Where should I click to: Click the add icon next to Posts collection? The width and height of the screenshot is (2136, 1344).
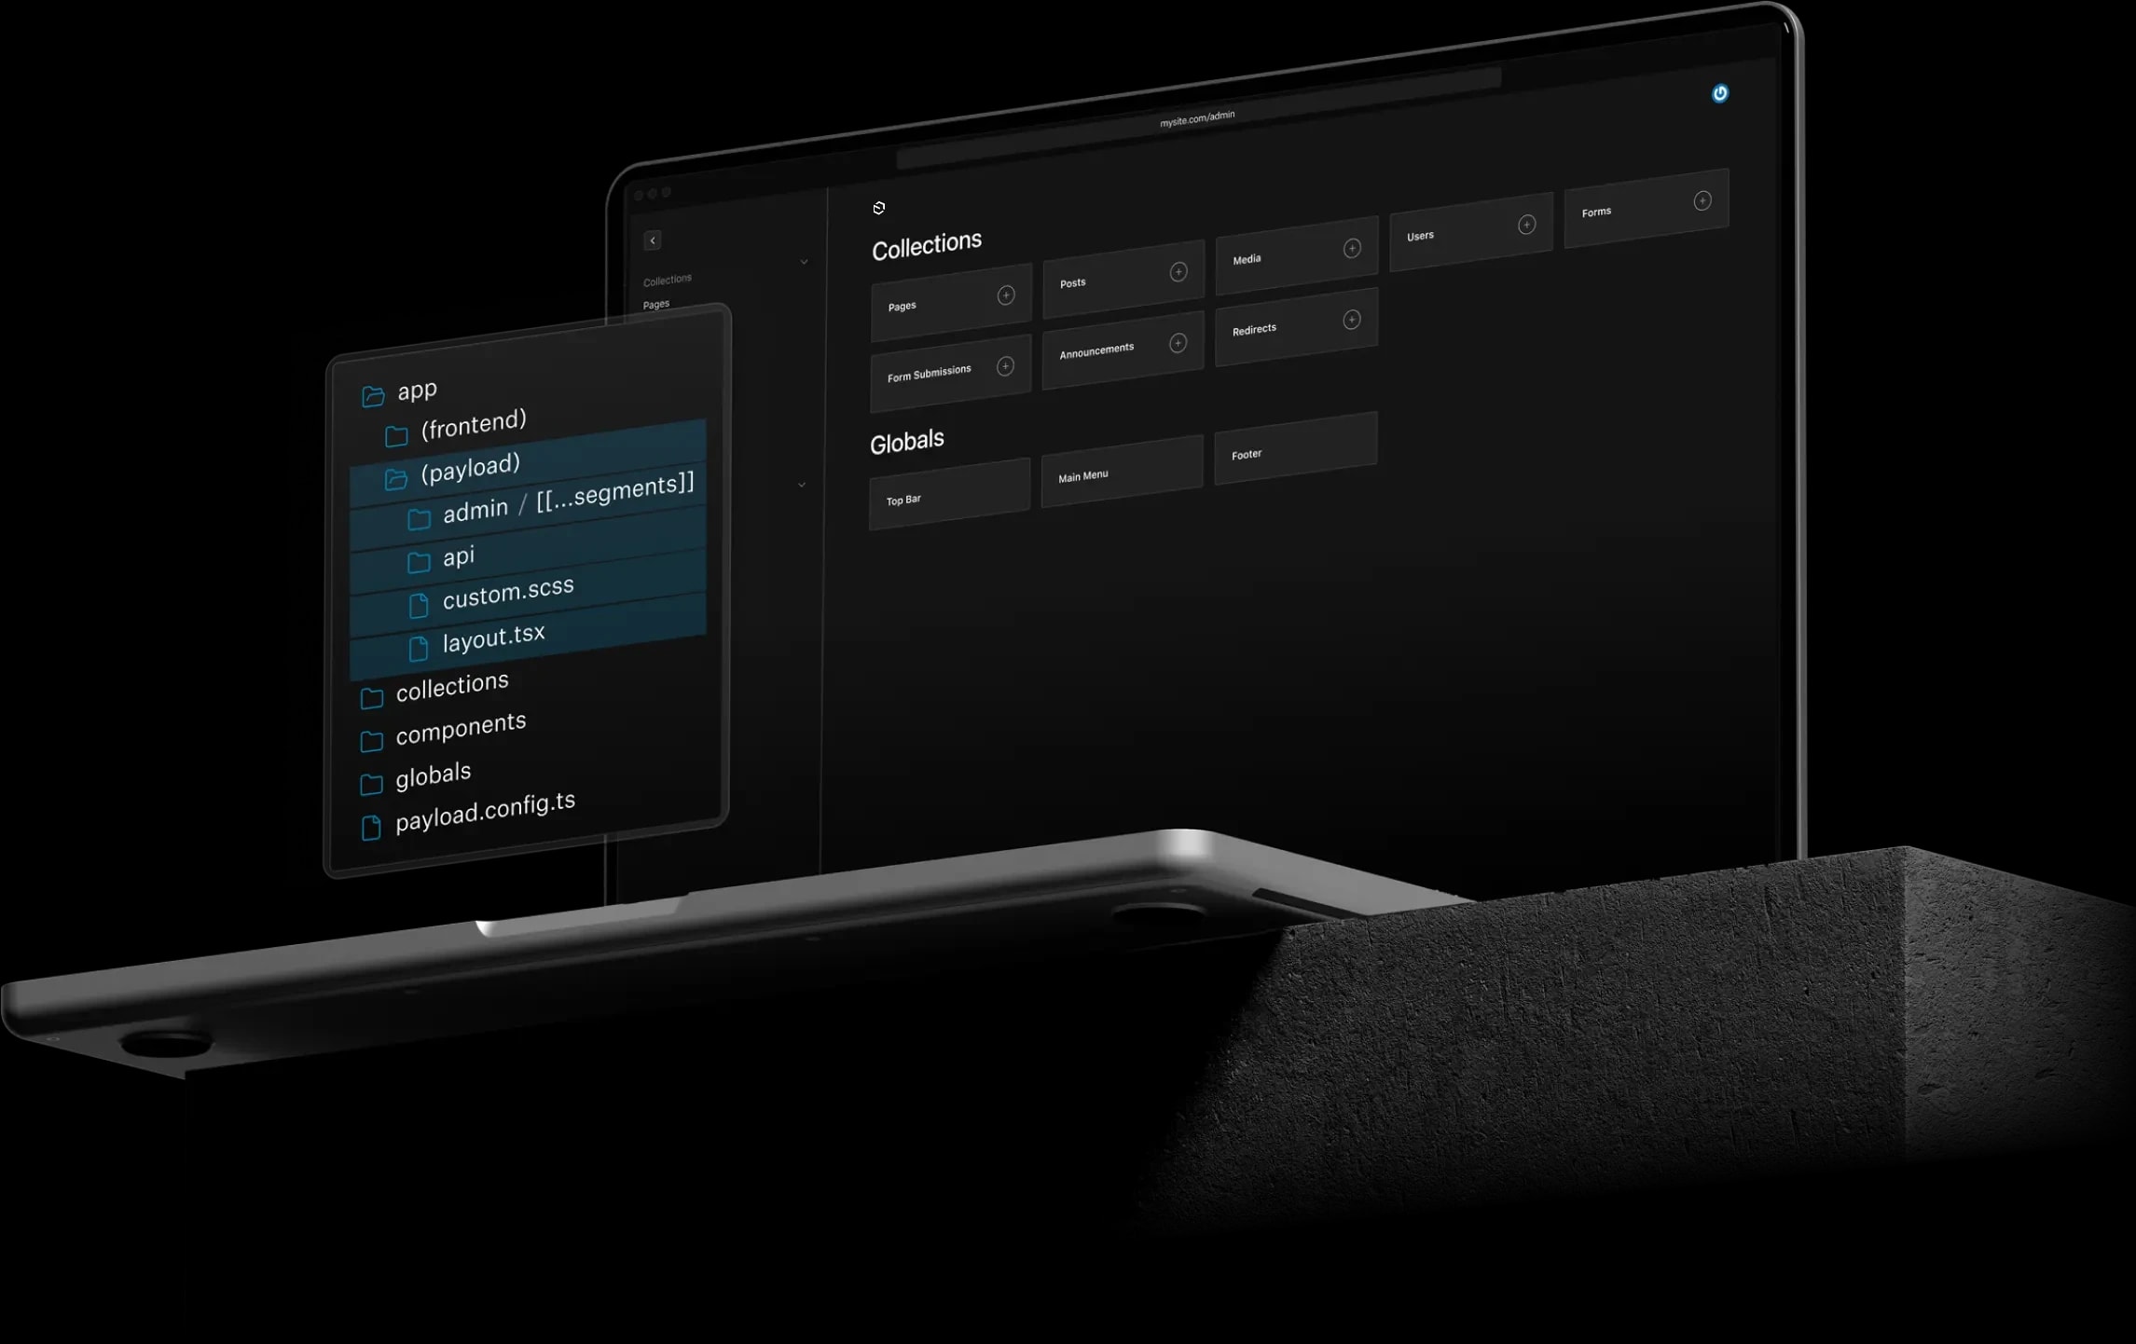click(1178, 272)
